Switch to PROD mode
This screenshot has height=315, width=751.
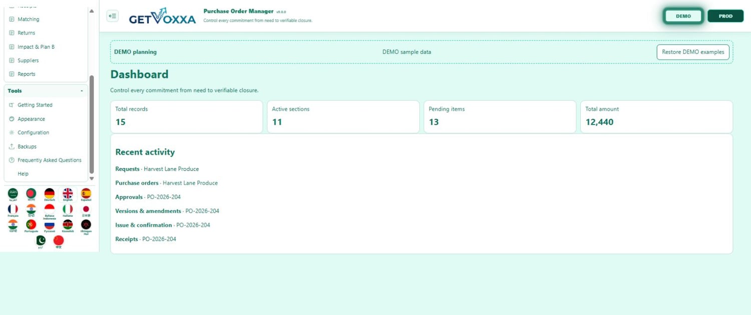(725, 16)
